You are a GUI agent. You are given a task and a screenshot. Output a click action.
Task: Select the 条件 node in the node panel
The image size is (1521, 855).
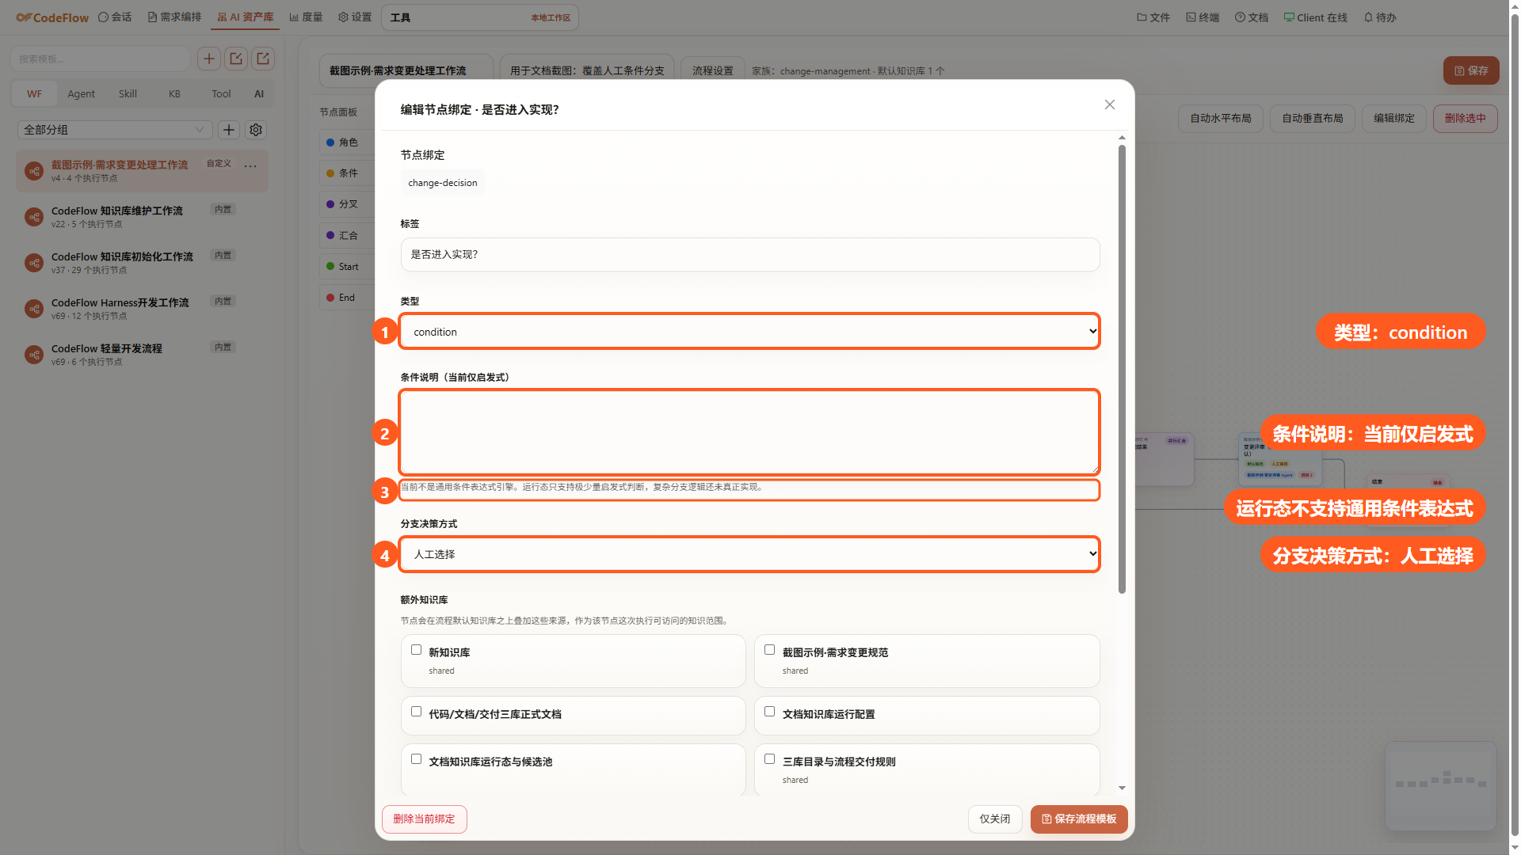tap(347, 173)
